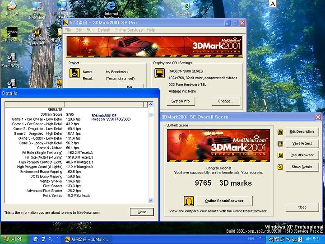This screenshot has width=325, height=244.
Task: Click the monitor icon in Display settings
Action: [x=160, y=73]
